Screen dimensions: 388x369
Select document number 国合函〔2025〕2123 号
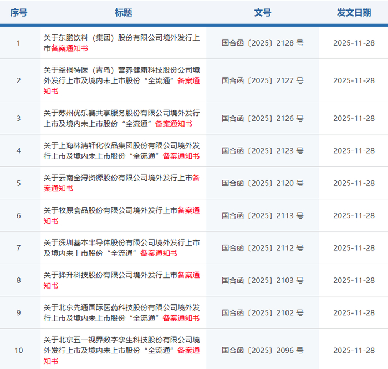coord(263,150)
